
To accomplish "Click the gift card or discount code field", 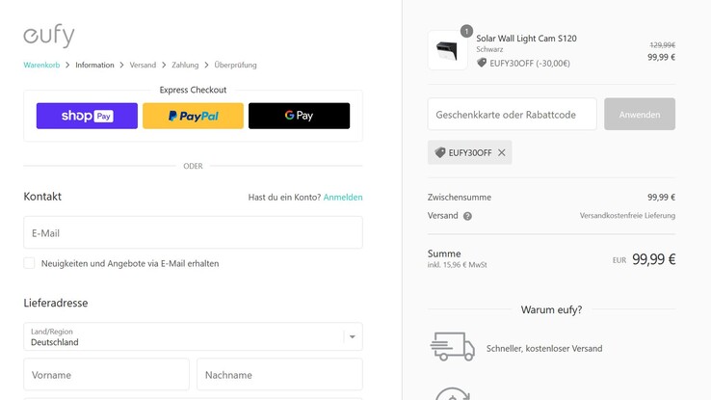I will (x=512, y=114).
